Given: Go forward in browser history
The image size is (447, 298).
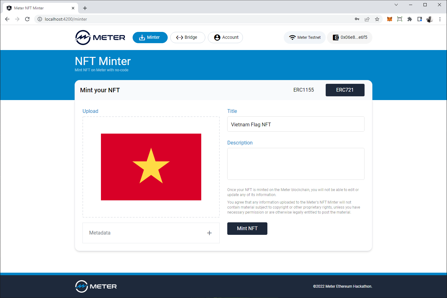Looking at the screenshot, I should coord(17,19).
